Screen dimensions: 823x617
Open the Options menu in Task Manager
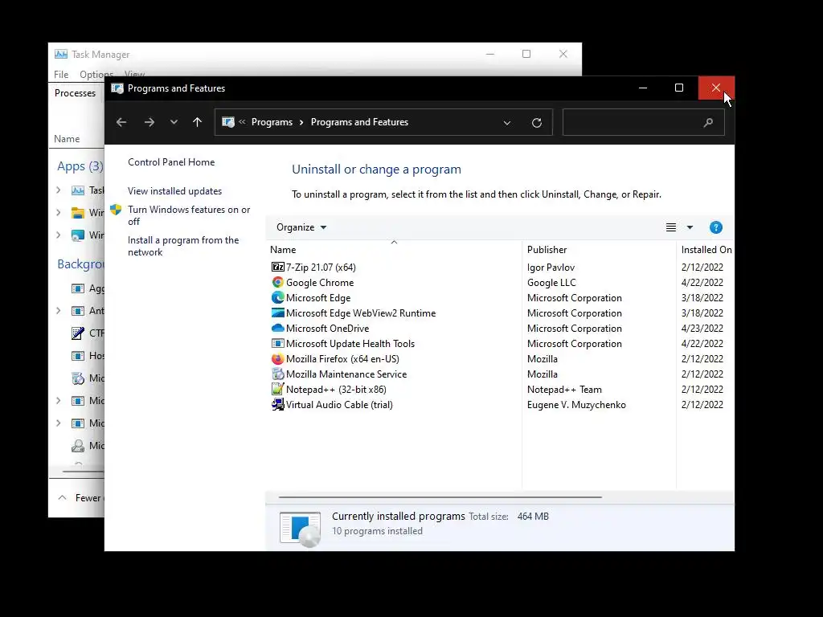(x=96, y=75)
